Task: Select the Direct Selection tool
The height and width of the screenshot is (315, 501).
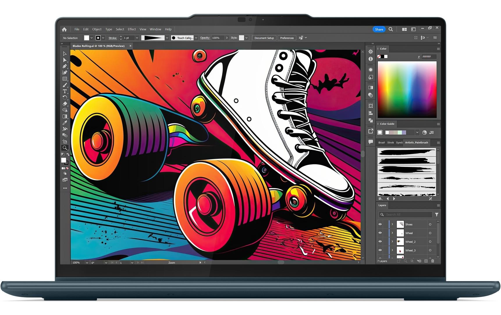Action: [65, 60]
